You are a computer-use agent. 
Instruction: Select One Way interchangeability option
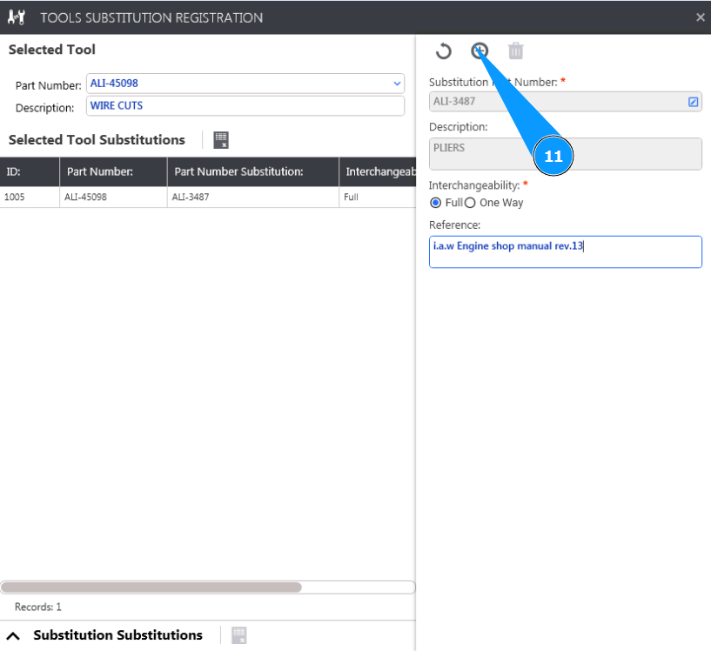point(470,203)
